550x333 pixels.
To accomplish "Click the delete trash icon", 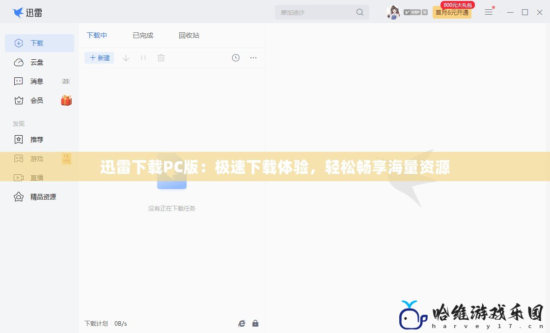I will pyautogui.click(x=161, y=58).
